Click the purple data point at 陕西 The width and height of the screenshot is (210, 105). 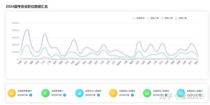point(150,45)
